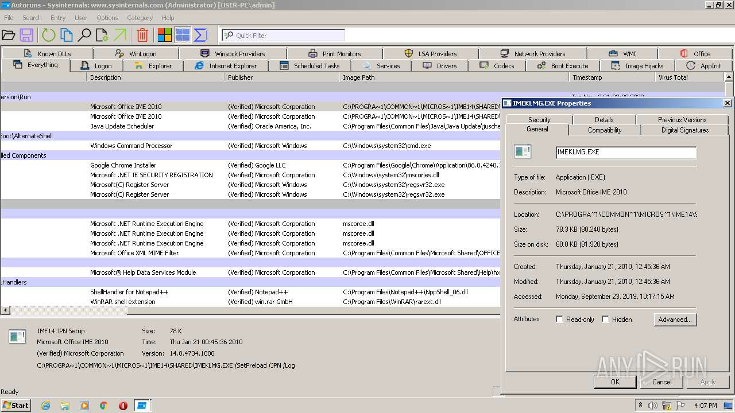Viewport: 735px width, 413px height.
Task: Switch to the WinLogon tab
Action: [136, 53]
